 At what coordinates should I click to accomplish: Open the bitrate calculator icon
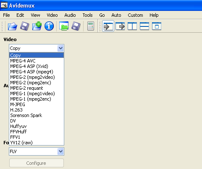pos(91,26)
